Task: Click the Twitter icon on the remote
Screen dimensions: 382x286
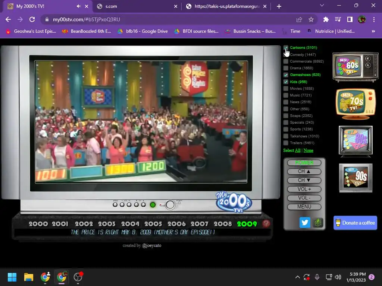Action: tap(305, 223)
